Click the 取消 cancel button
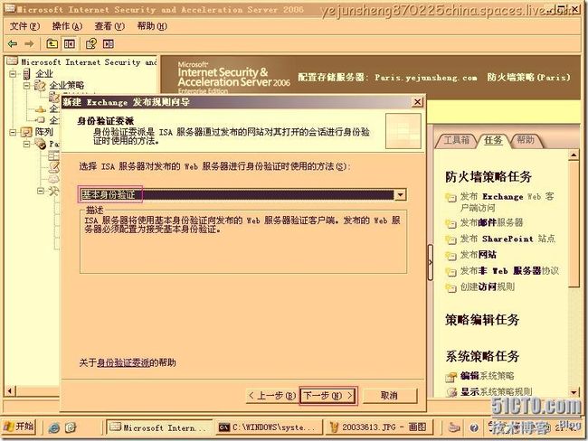Viewport: 588px width, 441px height. click(389, 396)
